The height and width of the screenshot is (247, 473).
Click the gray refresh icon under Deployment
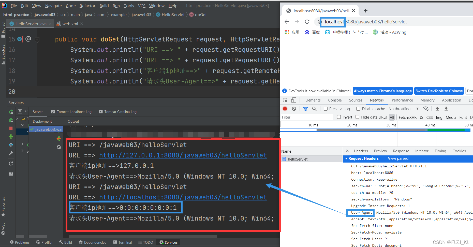59,147
